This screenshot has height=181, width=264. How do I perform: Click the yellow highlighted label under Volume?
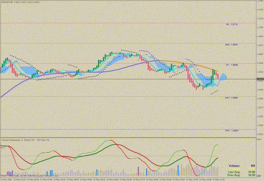point(234,169)
